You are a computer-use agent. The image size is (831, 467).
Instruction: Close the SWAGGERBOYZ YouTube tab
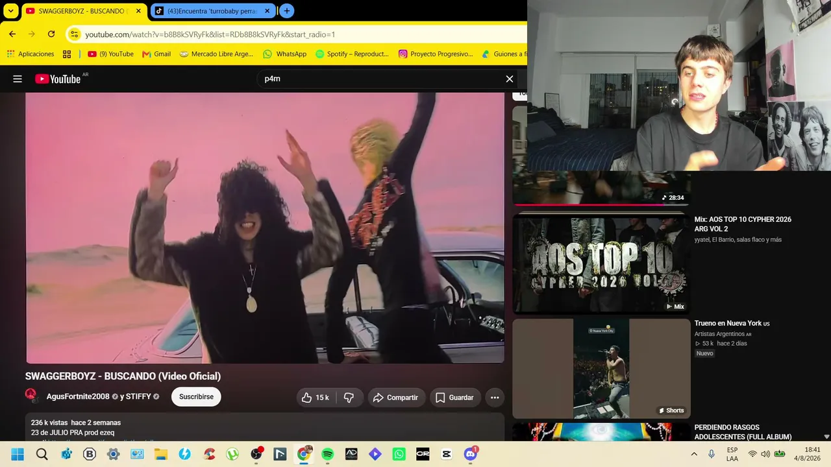tap(138, 11)
